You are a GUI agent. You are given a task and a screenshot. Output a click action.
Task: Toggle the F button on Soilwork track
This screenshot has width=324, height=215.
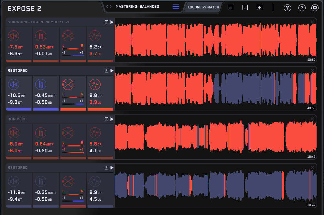tap(106, 22)
